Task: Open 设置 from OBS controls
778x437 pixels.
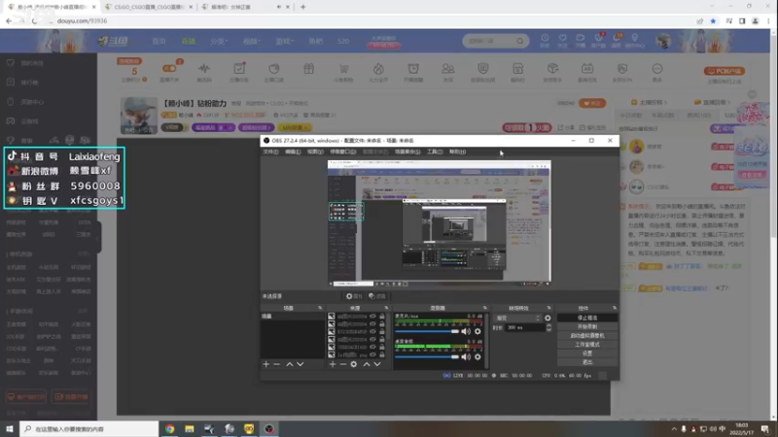Action: tap(587, 353)
